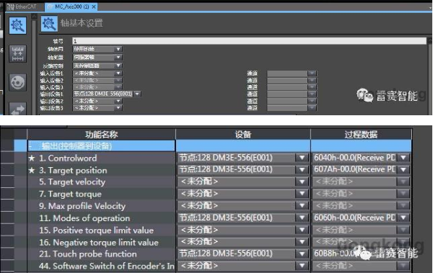
Task: Select the 7. Target torque function row
Action: click(101, 194)
